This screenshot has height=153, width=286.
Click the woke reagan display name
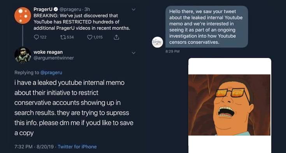point(48,52)
